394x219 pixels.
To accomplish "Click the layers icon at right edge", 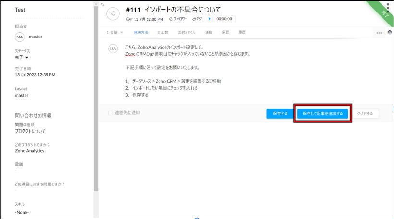I will [x=390, y=32].
